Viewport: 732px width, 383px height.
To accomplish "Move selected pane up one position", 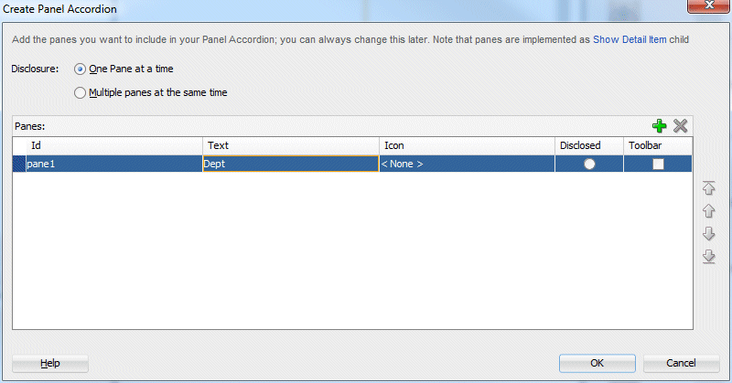I will pyautogui.click(x=708, y=211).
